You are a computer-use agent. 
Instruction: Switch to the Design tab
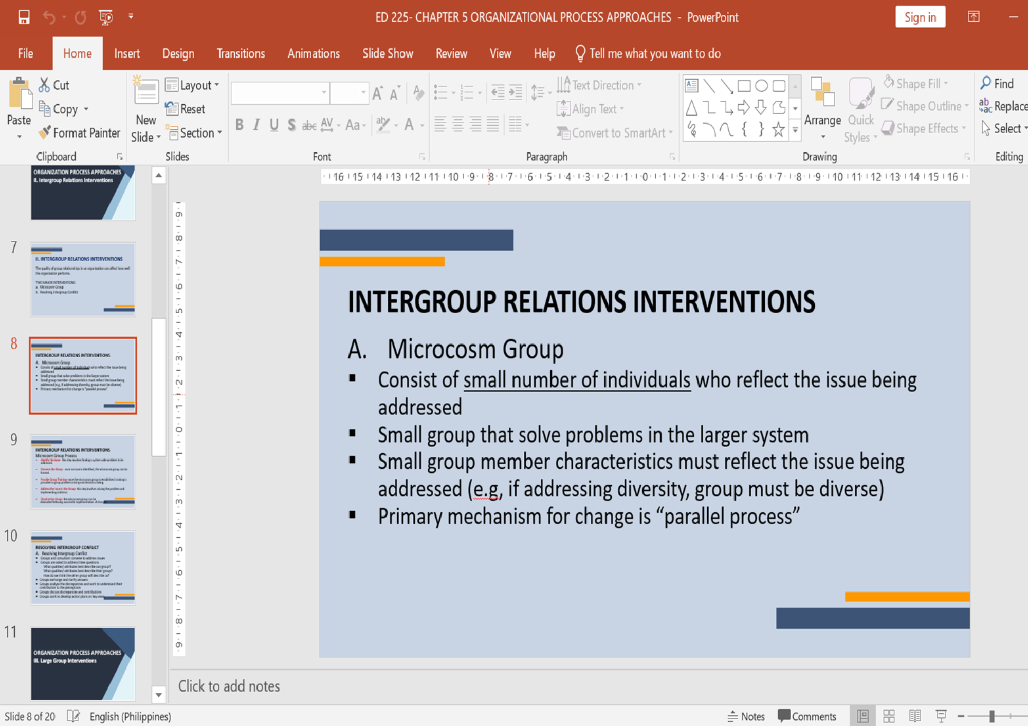tap(178, 53)
